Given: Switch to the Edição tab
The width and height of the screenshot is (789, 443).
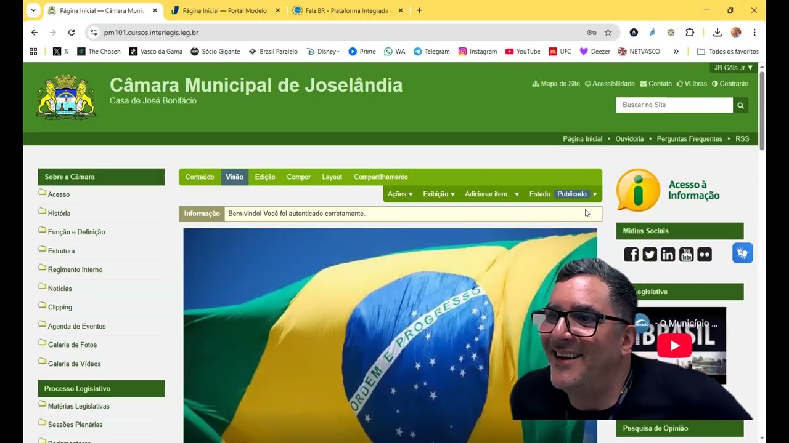Looking at the screenshot, I should click(265, 177).
